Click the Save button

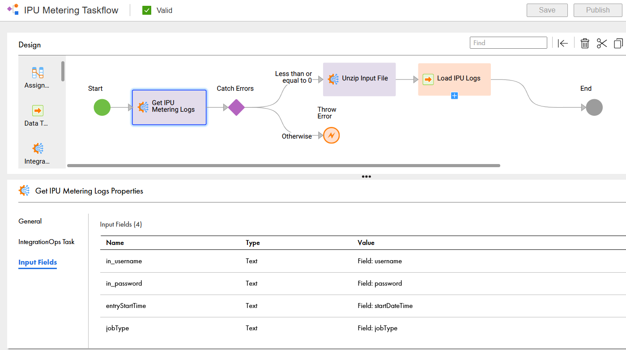[547, 10]
